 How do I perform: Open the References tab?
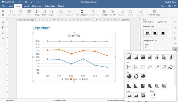[x=37, y=6]
